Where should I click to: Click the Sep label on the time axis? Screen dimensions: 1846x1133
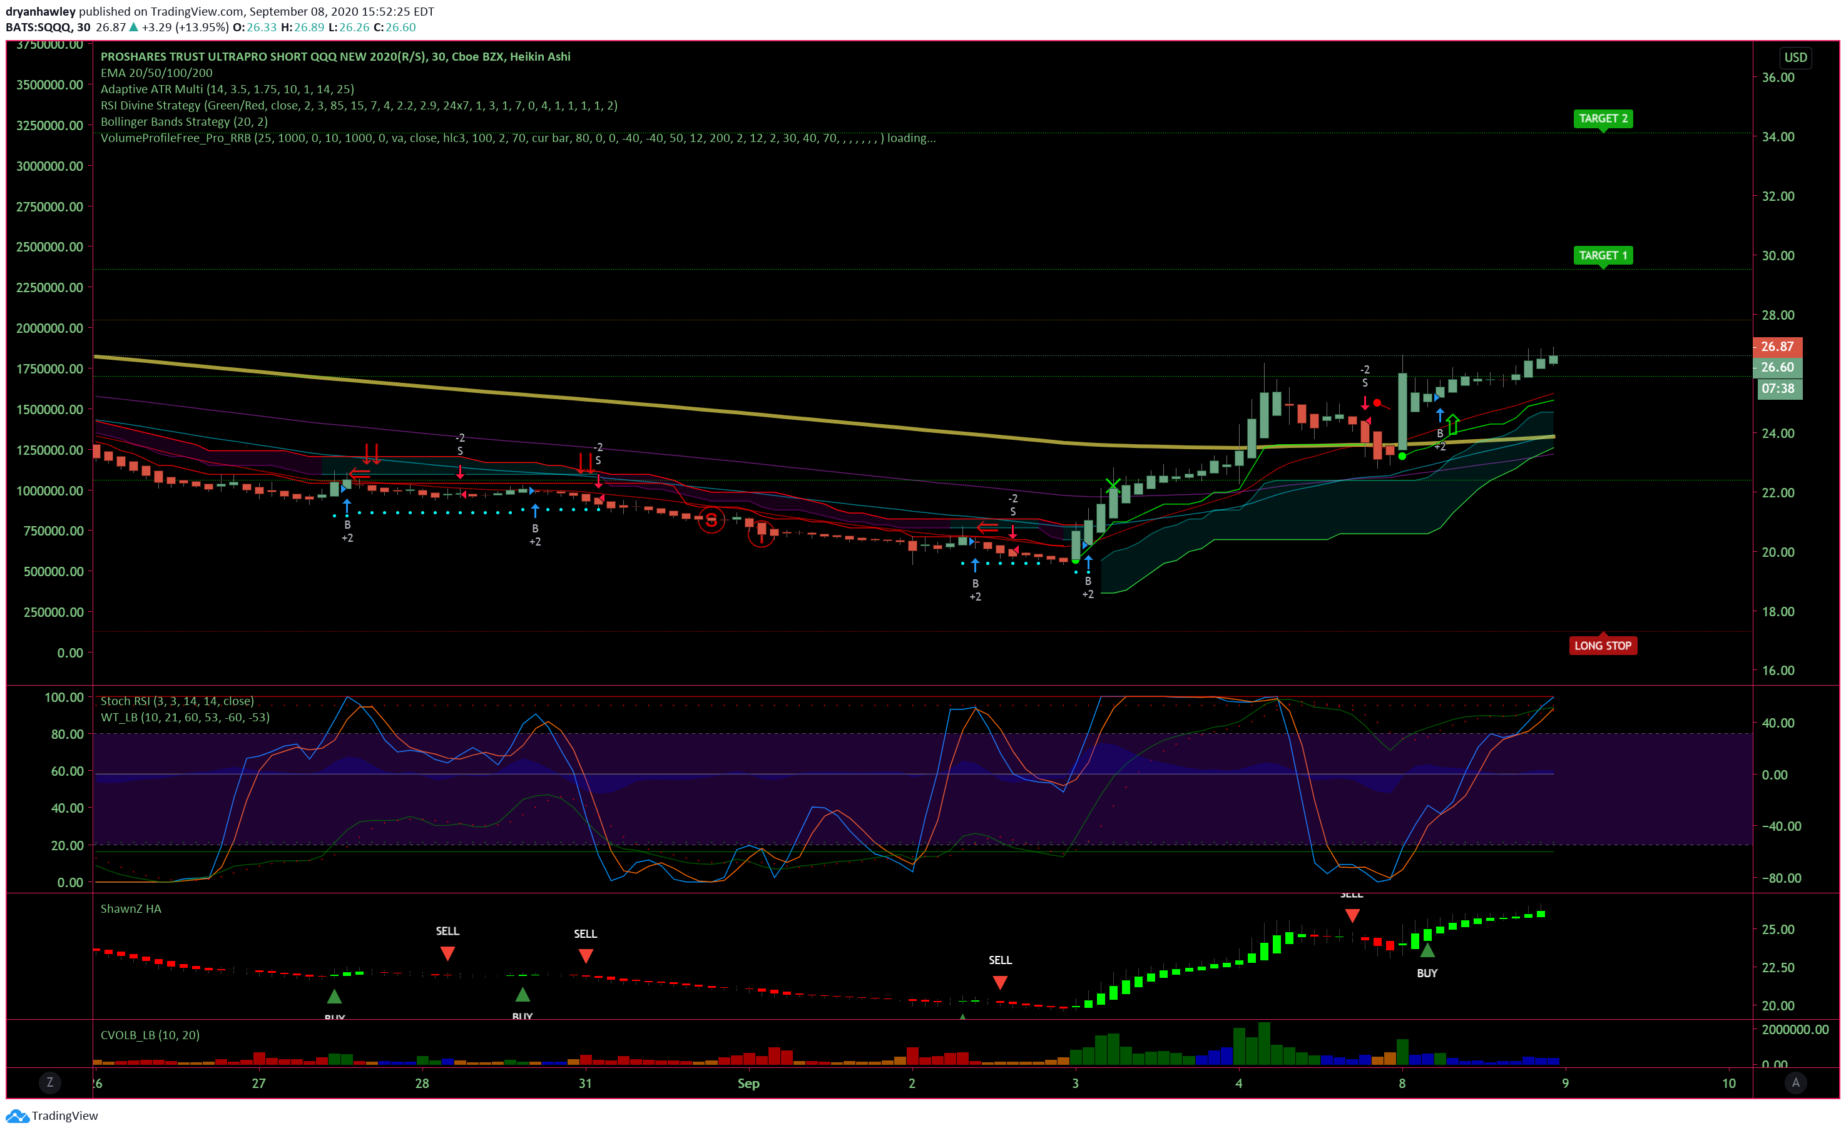[748, 1083]
